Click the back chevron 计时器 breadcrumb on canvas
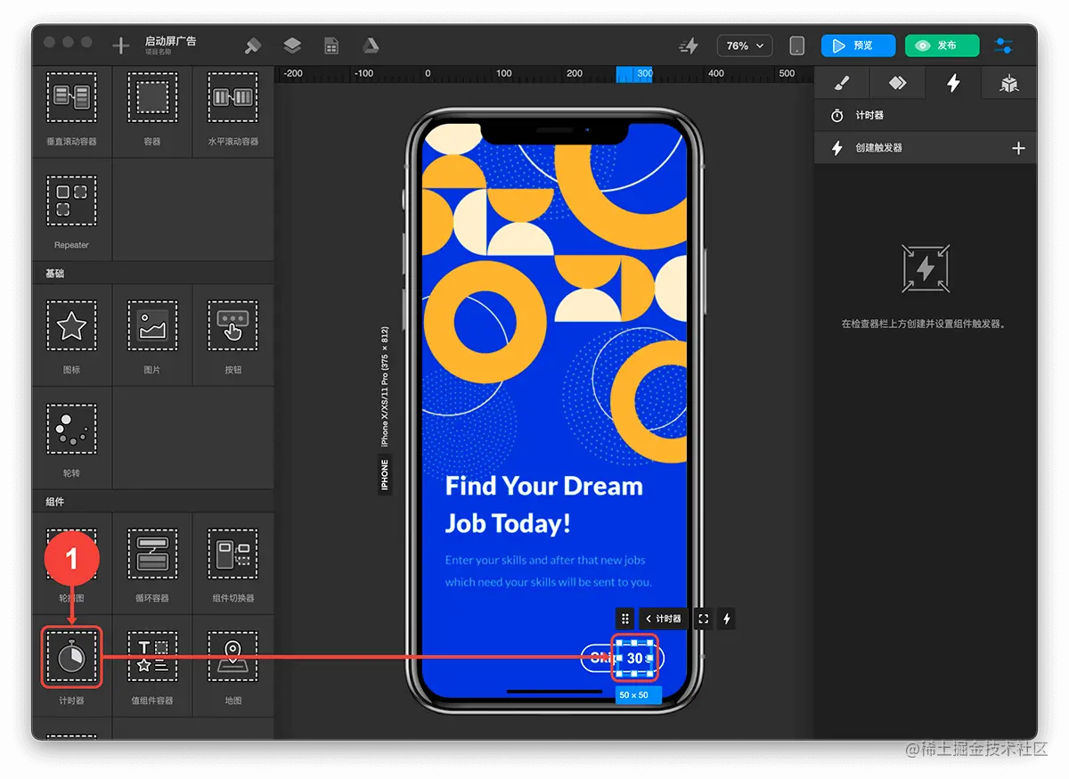This screenshot has height=779, width=1069. pyautogui.click(x=664, y=619)
